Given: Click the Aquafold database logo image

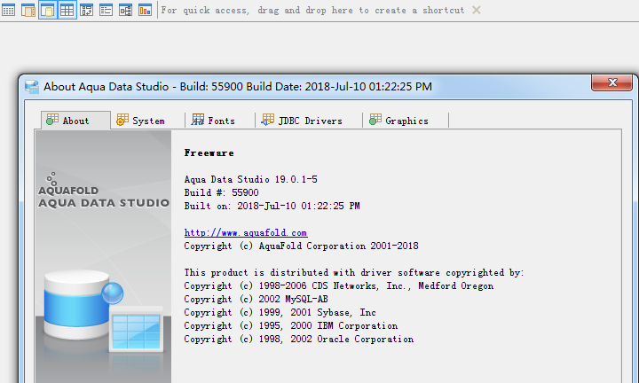Looking at the screenshot, I should pos(104,257).
